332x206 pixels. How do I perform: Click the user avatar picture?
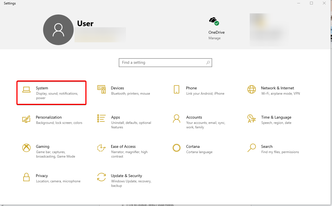(x=58, y=30)
